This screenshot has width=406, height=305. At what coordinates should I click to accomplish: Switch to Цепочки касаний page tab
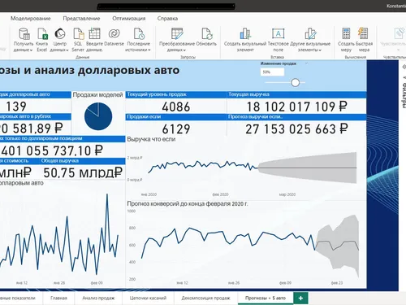(x=148, y=298)
